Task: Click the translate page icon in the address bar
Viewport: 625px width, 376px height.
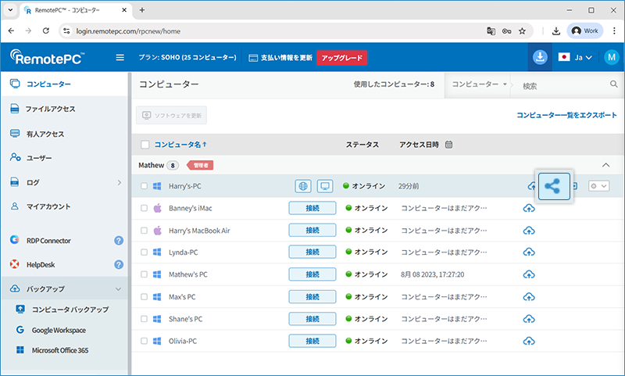Action: tap(491, 30)
